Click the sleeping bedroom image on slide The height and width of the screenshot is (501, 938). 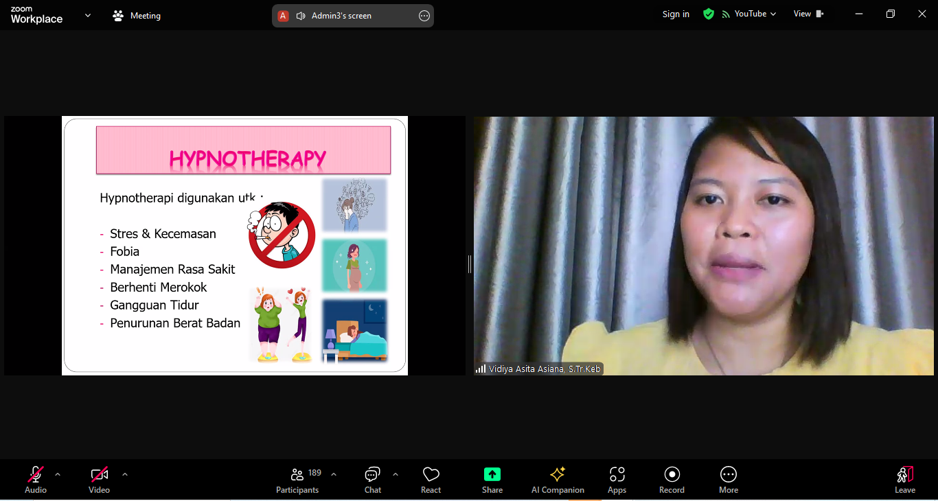click(354, 331)
